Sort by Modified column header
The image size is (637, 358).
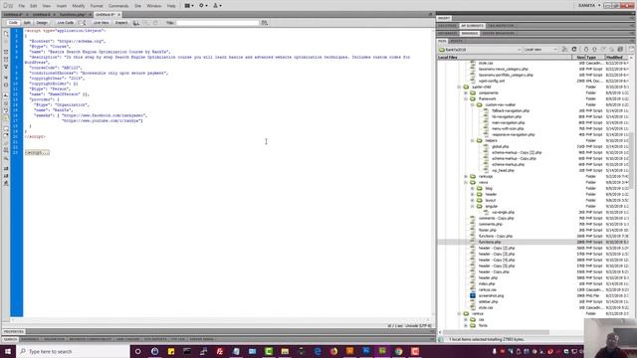(617, 58)
